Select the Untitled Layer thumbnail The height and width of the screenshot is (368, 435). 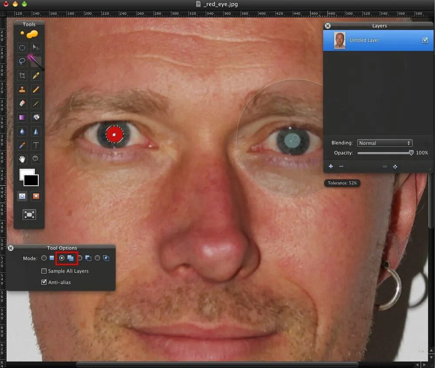[x=340, y=40]
